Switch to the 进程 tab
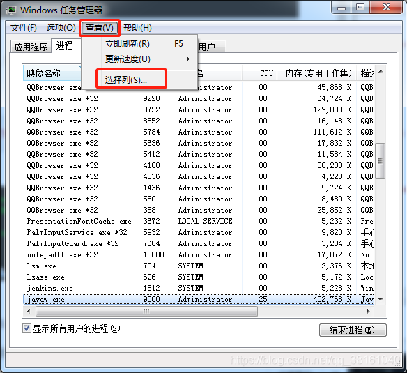The height and width of the screenshot is (373, 407). click(65, 45)
